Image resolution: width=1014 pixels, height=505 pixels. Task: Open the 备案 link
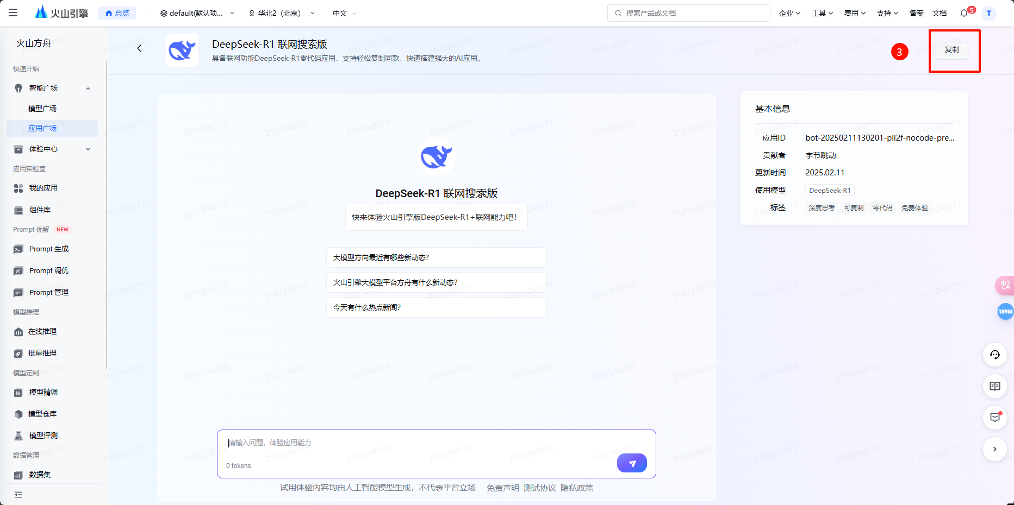click(916, 13)
